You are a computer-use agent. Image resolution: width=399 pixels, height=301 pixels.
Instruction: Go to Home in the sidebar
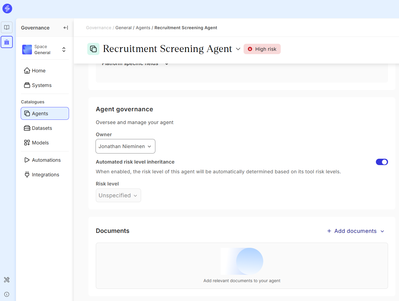[x=39, y=71]
